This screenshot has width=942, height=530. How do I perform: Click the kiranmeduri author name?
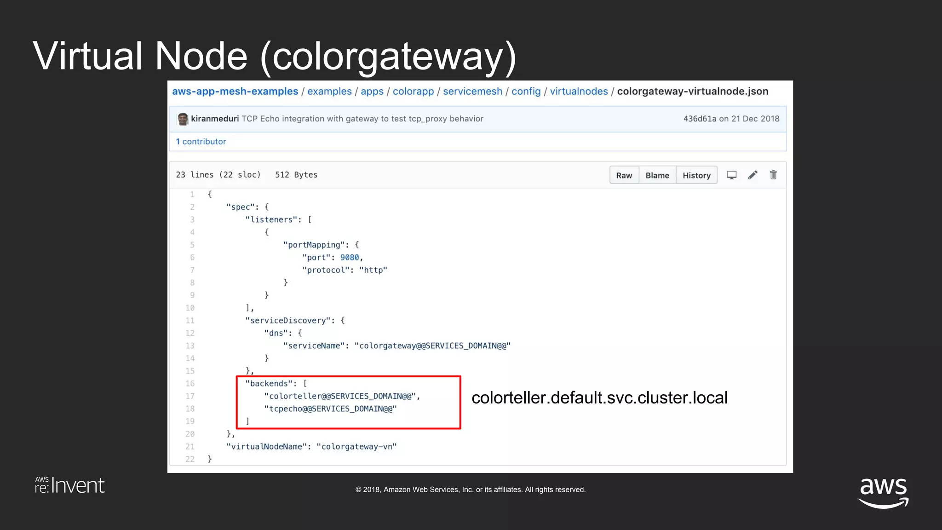click(x=215, y=119)
